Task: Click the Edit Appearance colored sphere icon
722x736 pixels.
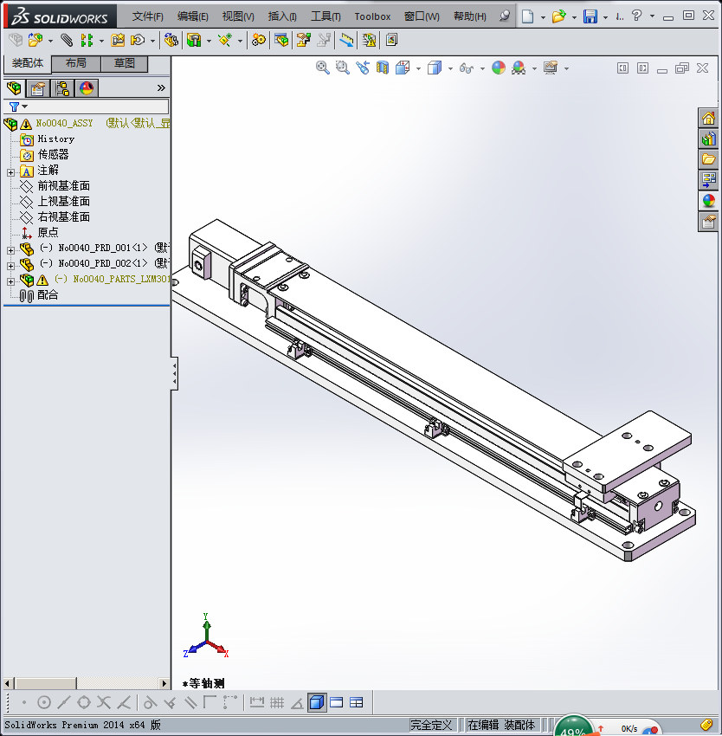Action: tap(499, 68)
